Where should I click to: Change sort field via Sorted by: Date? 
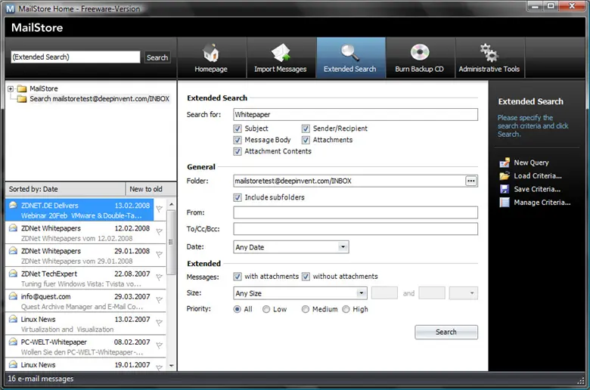click(65, 189)
